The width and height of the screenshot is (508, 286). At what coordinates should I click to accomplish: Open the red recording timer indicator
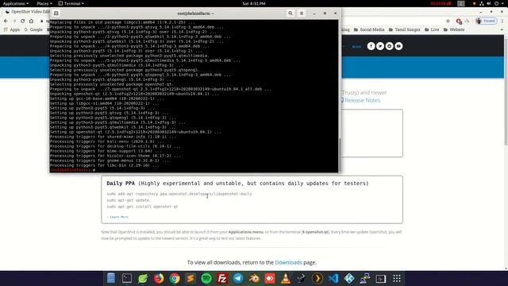pos(441,3)
